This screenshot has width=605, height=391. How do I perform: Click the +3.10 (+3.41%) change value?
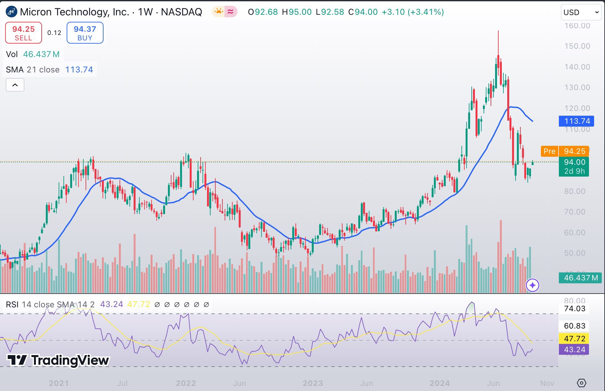(x=413, y=12)
